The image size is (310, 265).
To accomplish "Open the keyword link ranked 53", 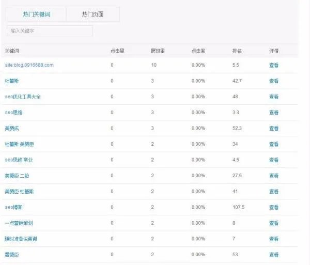I will [12, 255].
